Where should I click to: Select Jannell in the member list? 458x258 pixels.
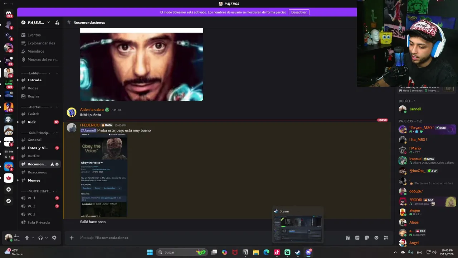(x=426, y=109)
